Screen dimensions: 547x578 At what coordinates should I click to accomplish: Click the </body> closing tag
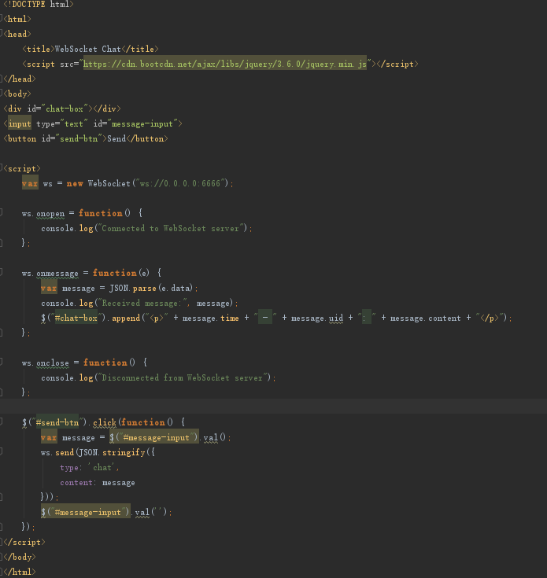[20, 557]
